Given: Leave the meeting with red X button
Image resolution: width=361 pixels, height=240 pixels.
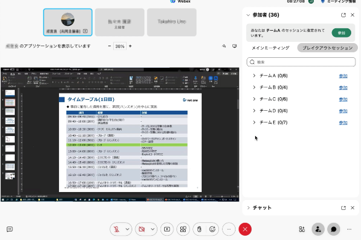Looking at the screenshot, I should click(245, 229).
